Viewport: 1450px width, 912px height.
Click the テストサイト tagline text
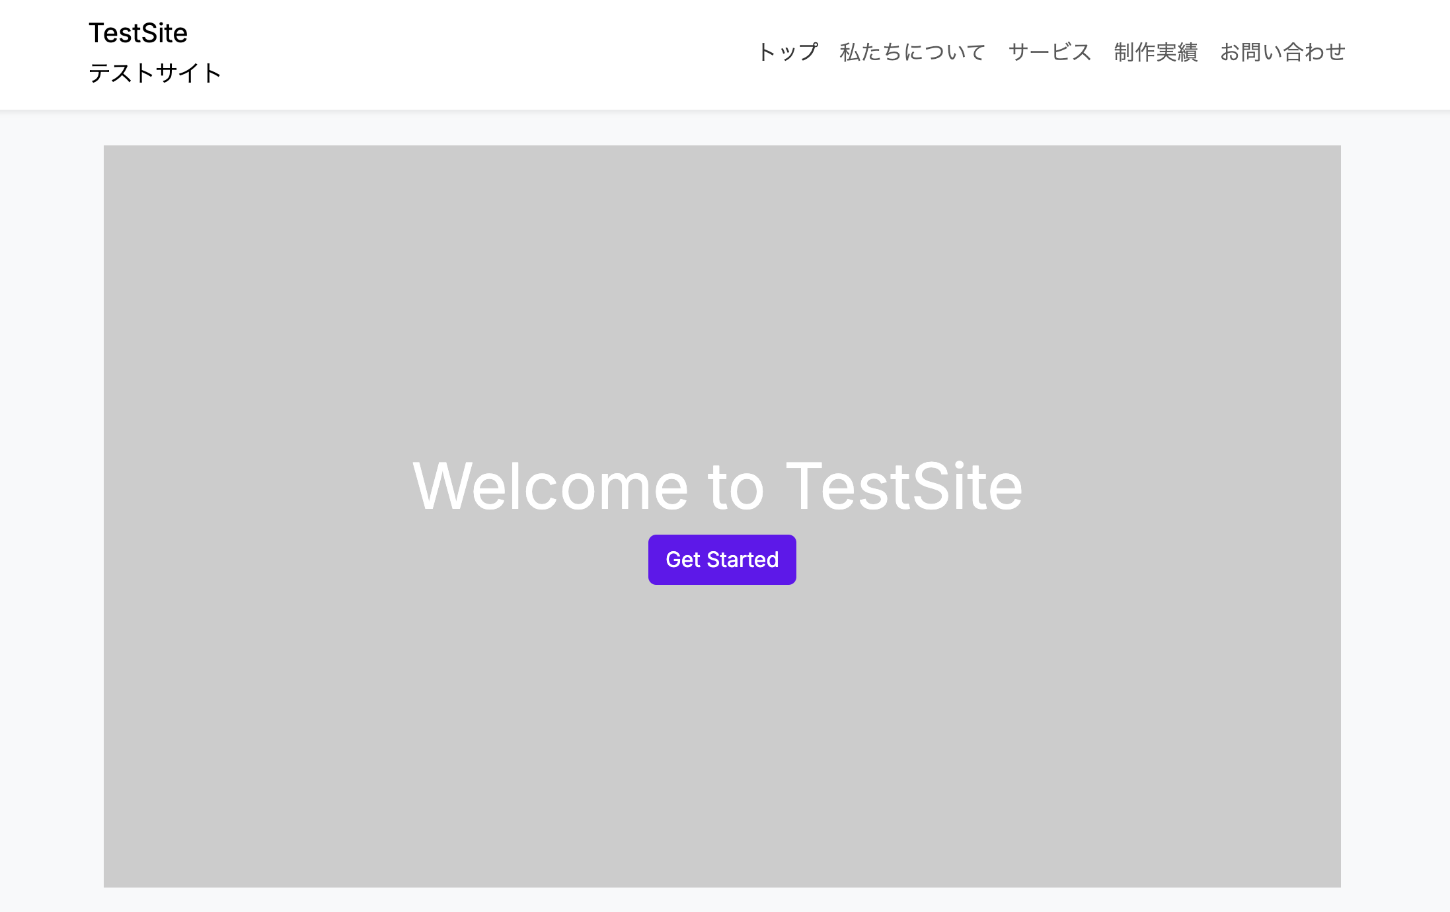point(155,73)
